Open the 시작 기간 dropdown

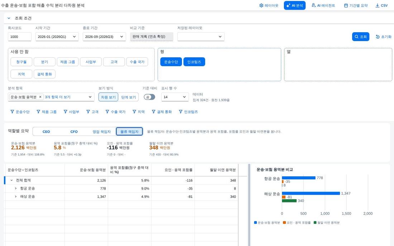coord(57,36)
